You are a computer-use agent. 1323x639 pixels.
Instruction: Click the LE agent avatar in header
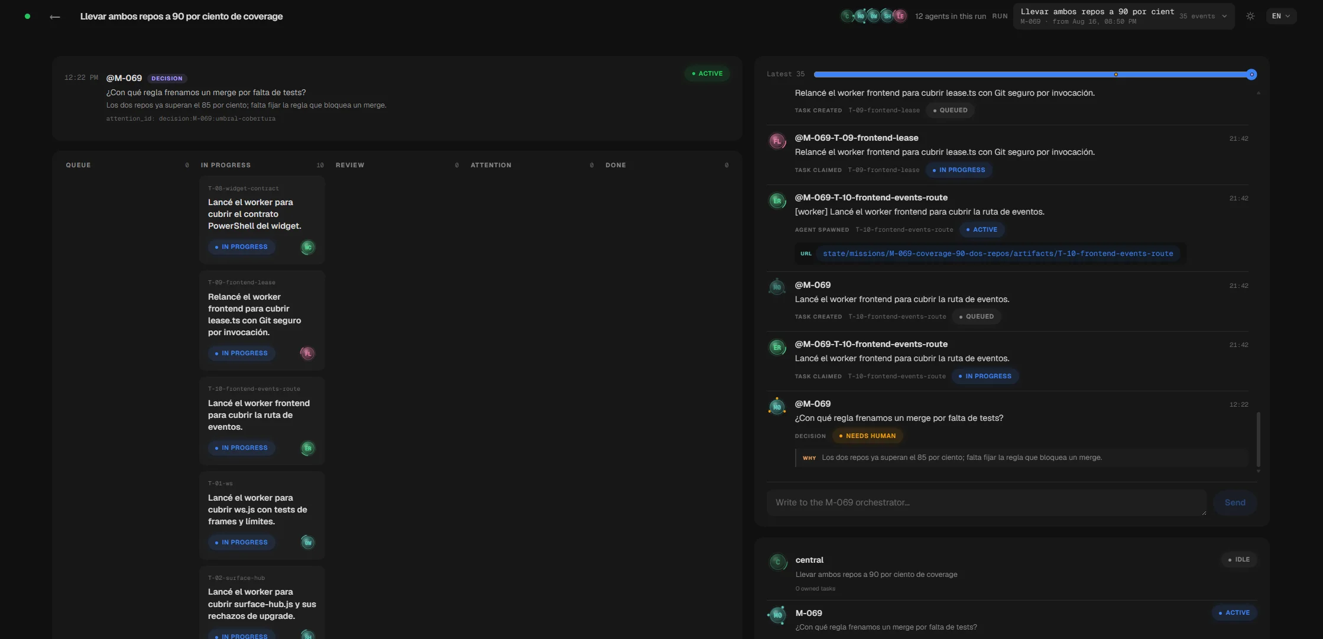click(900, 16)
